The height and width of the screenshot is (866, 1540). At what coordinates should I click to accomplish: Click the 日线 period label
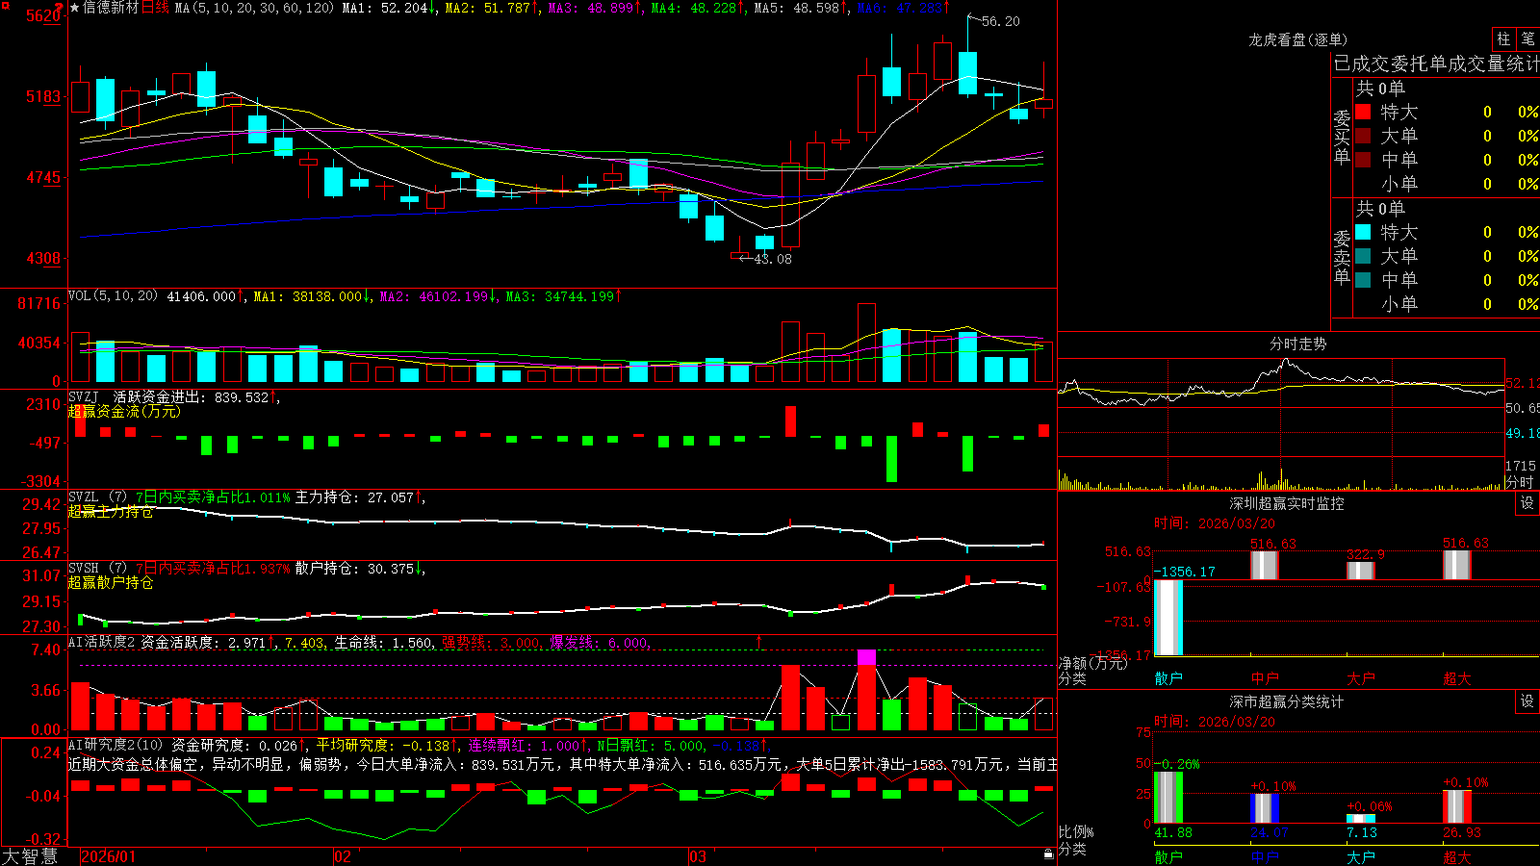click(x=156, y=8)
